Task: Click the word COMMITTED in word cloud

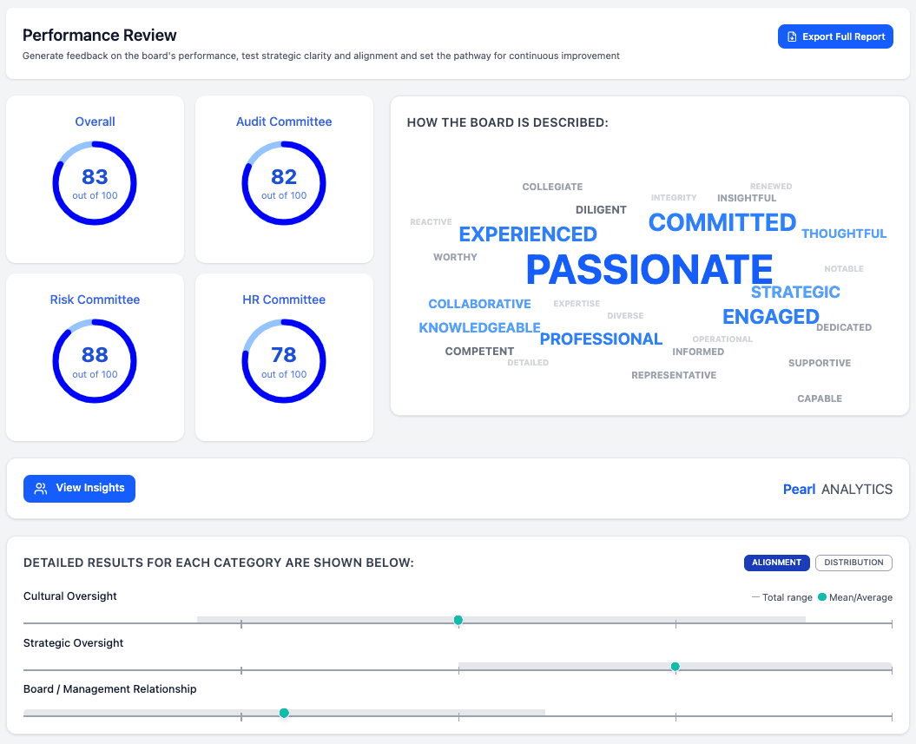Action: 722,223
